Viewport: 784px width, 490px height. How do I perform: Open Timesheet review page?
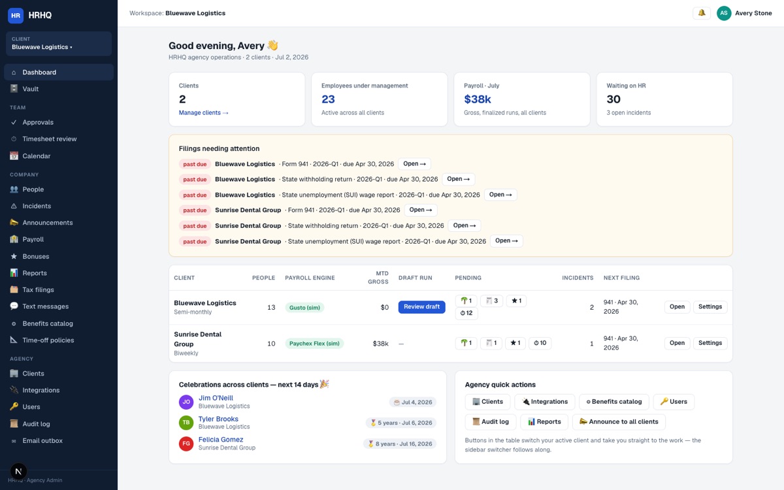[x=59, y=139]
